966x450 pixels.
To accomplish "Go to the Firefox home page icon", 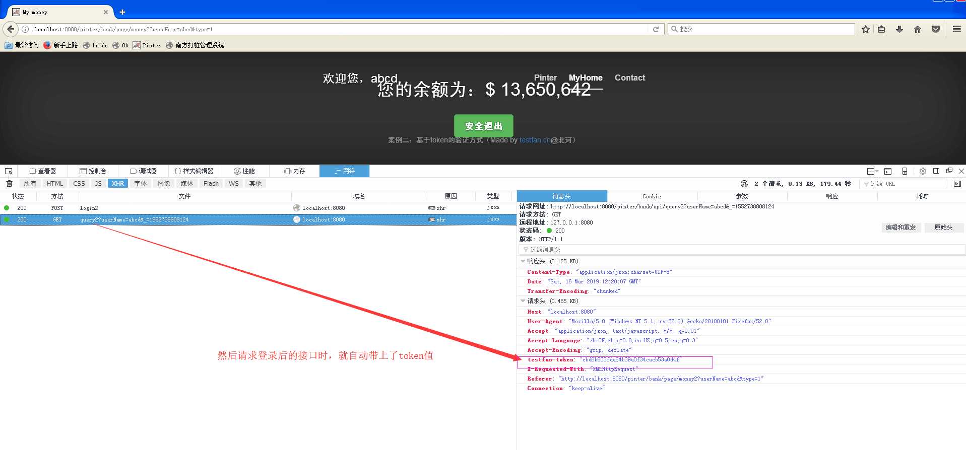I will tap(918, 29).
